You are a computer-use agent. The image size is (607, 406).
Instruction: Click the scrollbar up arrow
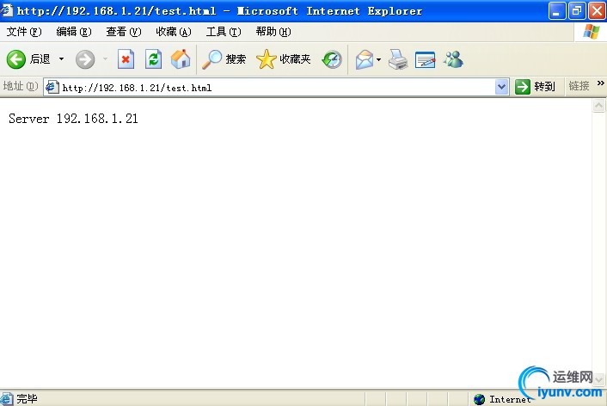[598, 106]
